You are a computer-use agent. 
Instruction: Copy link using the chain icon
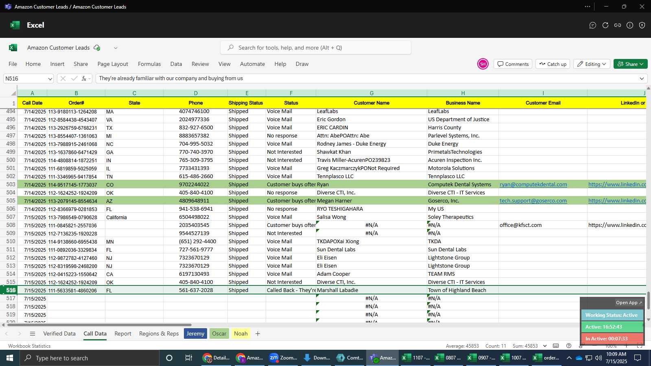pyautogui.click(x=618, y=25)
